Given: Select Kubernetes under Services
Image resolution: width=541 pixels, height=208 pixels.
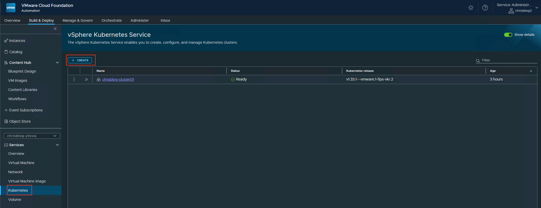Looking at the screenshot, I should click(18, 190).
